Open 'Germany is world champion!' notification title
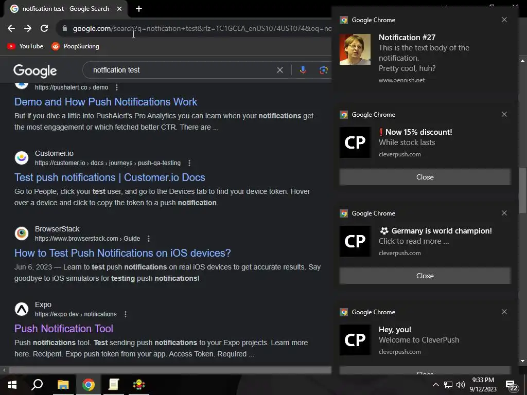The height and width of the screenshot is (395, 527). [x=435, y=231]
